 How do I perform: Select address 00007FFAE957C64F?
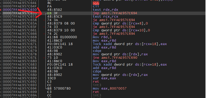[20, 6]
